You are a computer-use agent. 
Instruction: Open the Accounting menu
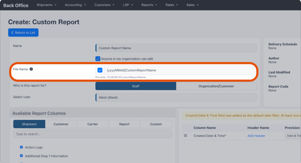point(75,5)
